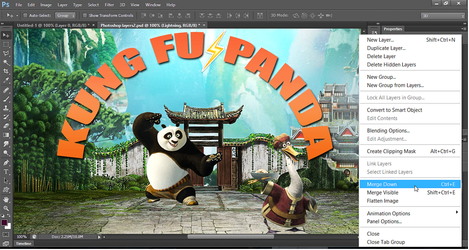
Task: Click the Align Top Edges icon
Action: [x=144, y=15]
